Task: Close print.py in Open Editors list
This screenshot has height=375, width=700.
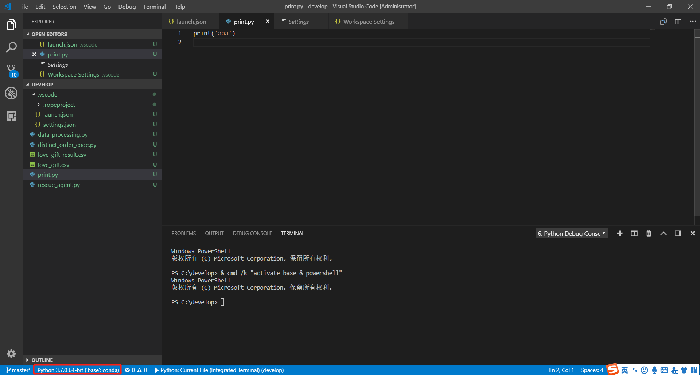Action: tap(34, 54)
